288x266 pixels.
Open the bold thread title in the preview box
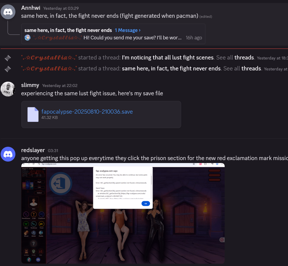(x=68, y=30)
